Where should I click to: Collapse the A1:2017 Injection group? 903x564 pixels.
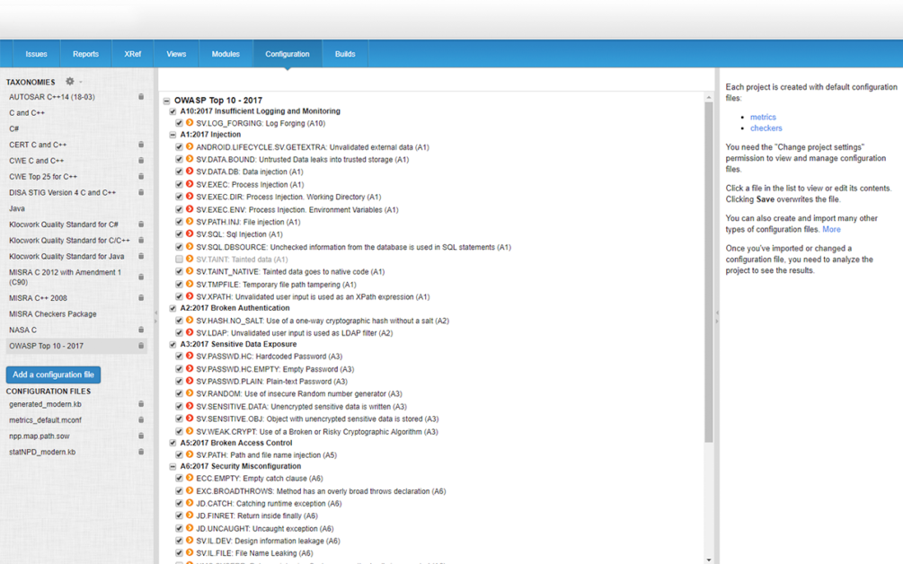173,135
